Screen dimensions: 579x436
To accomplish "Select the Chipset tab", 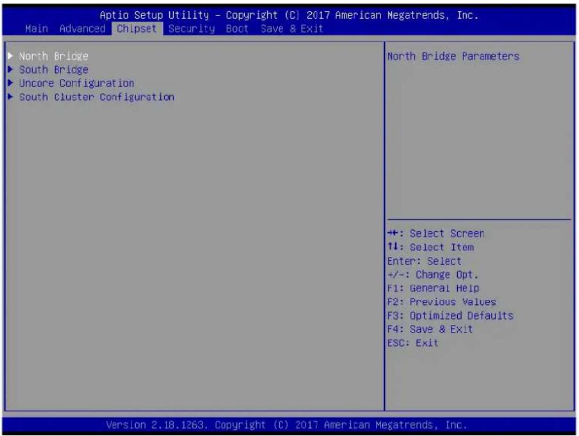I will pos(137,29).
